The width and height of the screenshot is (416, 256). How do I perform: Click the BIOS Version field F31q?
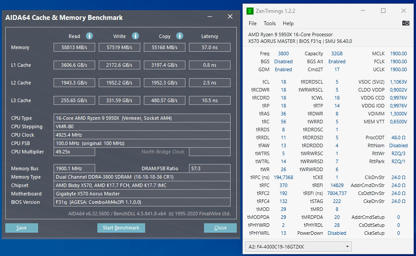point(142,202)
